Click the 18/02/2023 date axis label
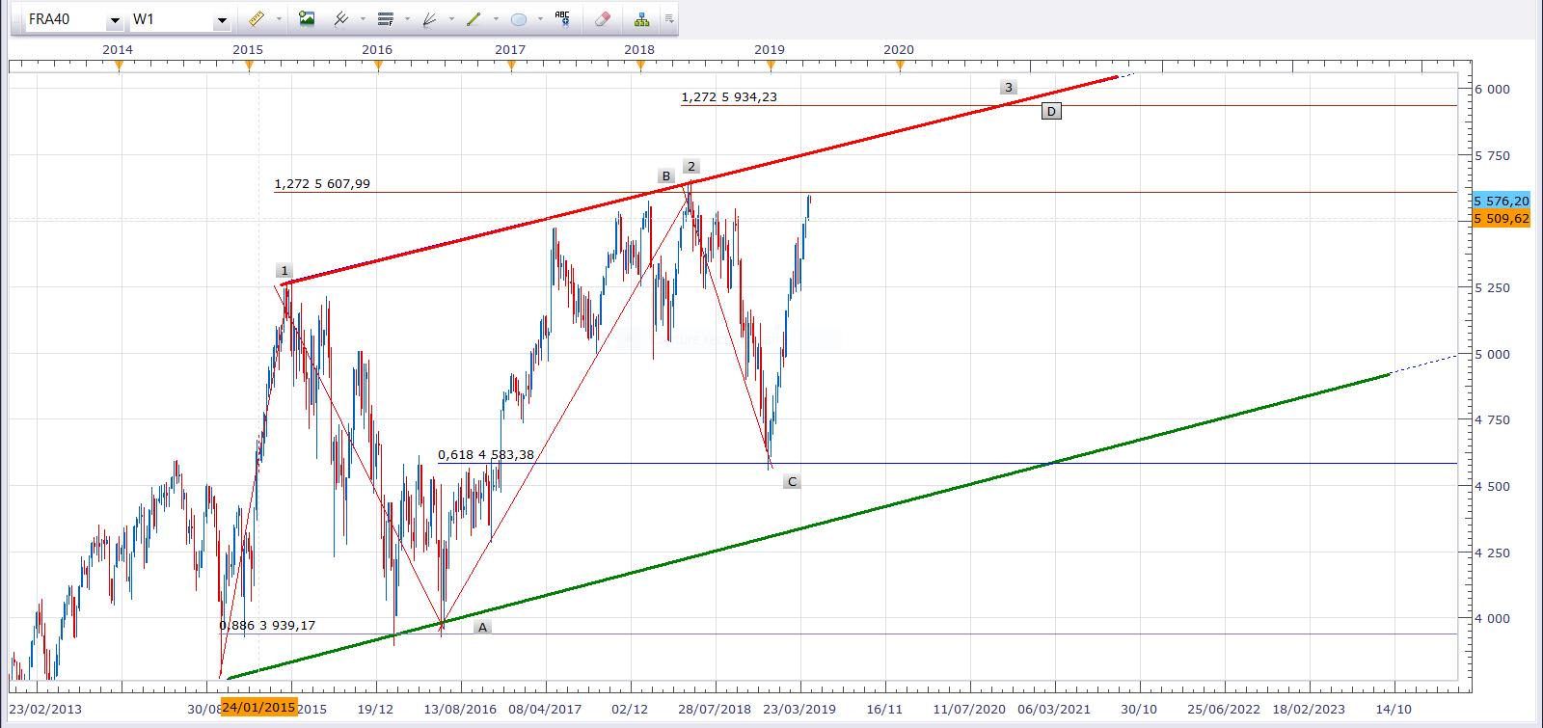1543x728 pixels. 1309,710
